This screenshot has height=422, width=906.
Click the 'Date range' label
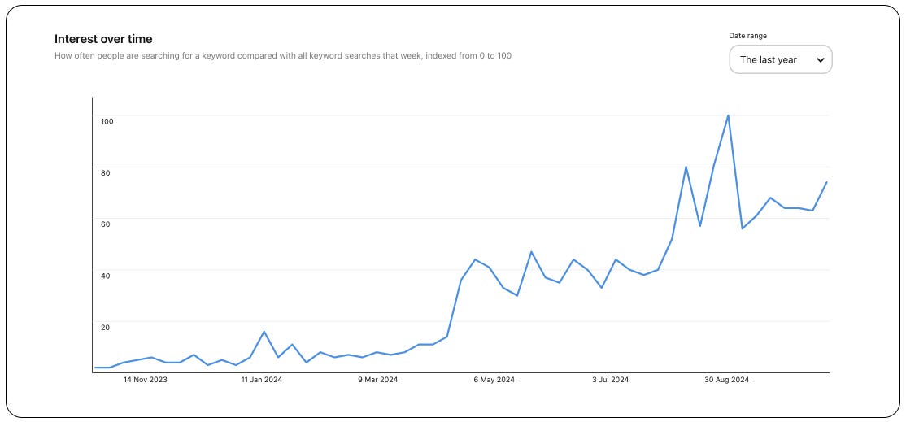tap(747, 36)
